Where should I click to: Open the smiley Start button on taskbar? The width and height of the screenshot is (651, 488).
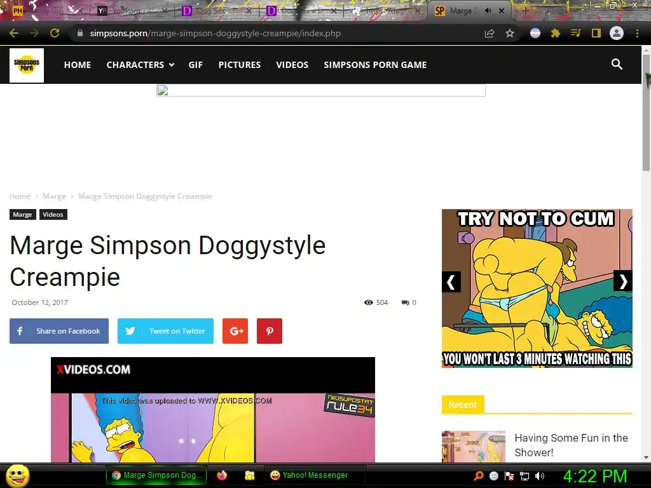(18, 475)
